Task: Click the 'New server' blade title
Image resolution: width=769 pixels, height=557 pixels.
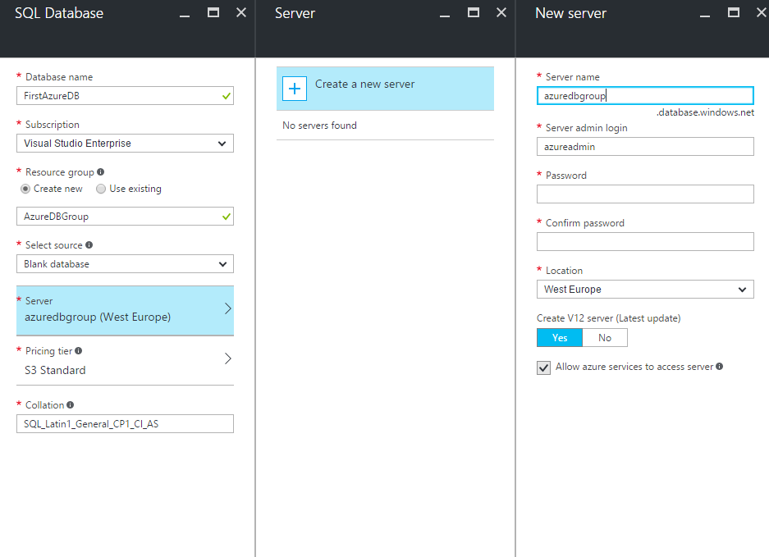Action: coord(571,13)
